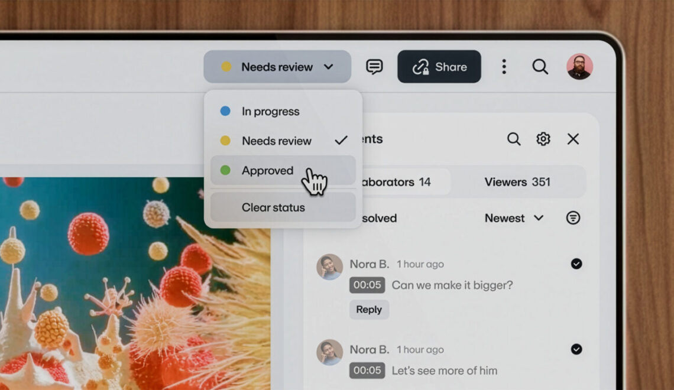Open the comments speech bubble icon
This screenshot has height=390, width=674.
point(374,67)
